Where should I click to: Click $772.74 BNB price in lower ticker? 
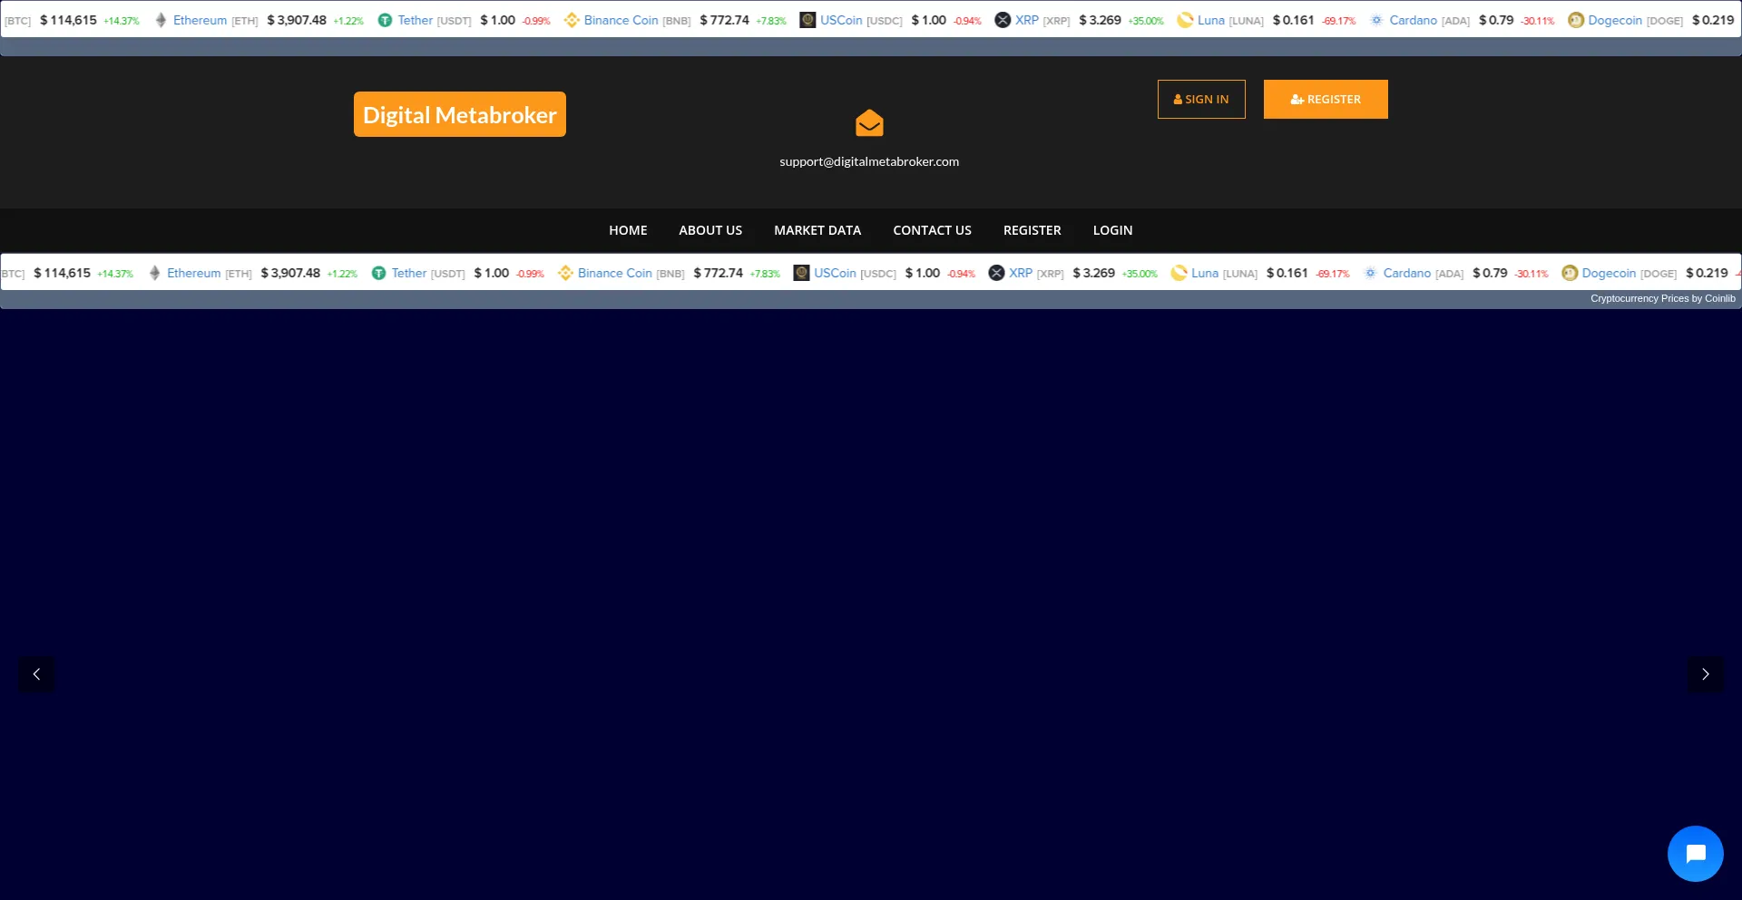[718, 273]
